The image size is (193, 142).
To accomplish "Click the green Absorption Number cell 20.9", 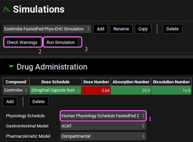I will [x=131, y=90].
